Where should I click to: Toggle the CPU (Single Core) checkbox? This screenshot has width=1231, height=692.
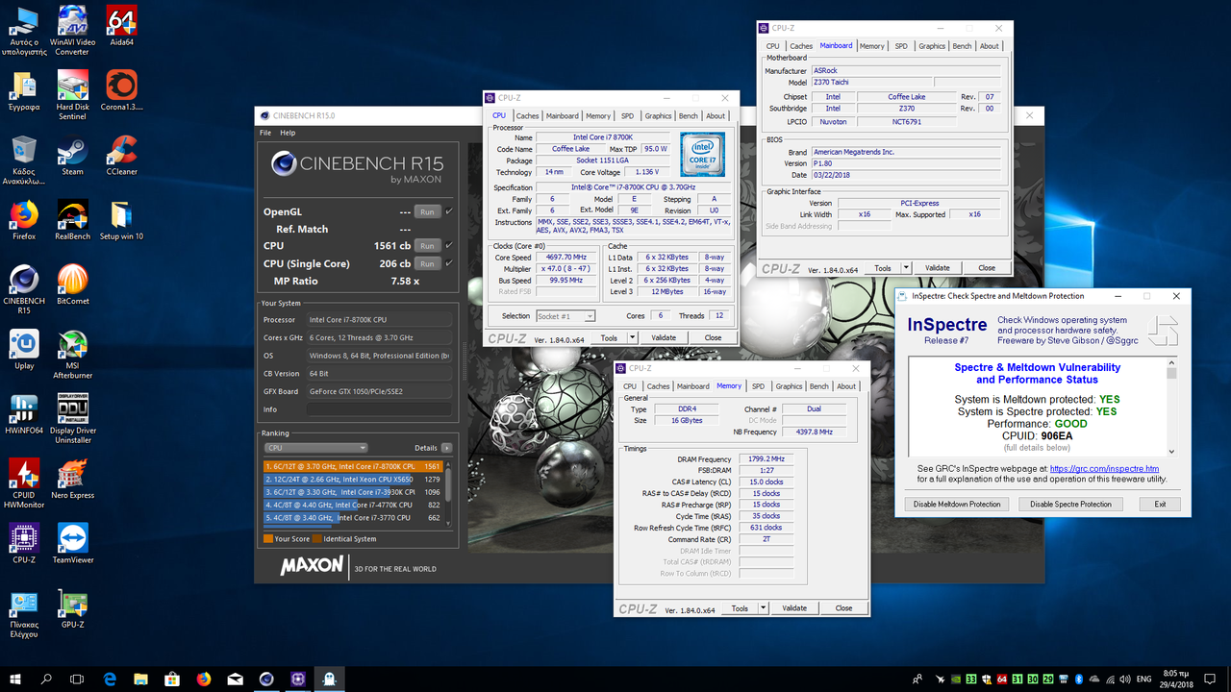pos(449,262)
